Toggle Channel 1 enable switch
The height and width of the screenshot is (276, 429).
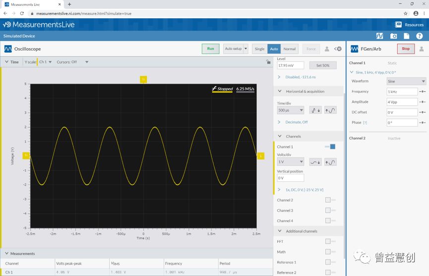coord(330,146)
